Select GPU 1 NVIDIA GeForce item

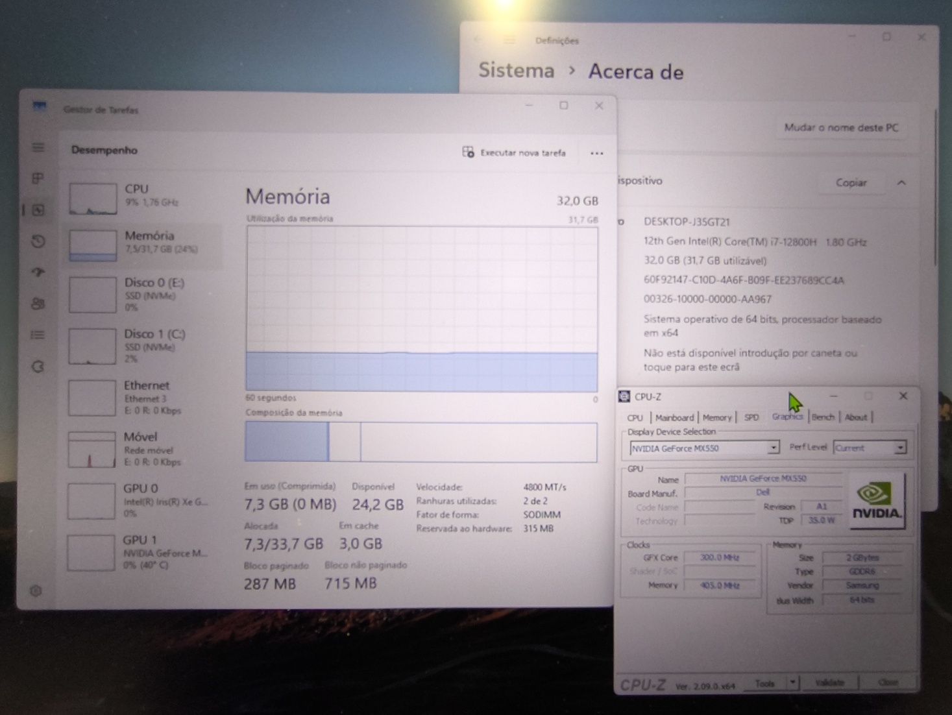(144, 552)
